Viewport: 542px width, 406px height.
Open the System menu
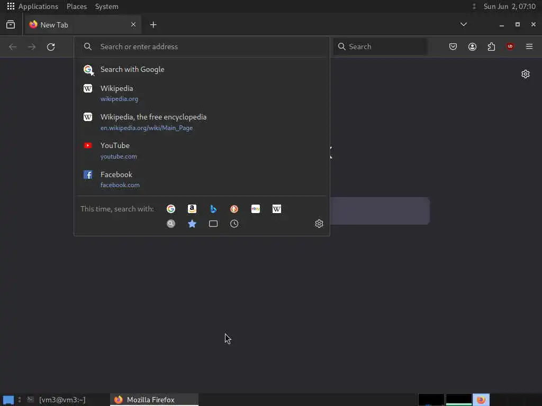(x=106, y=6)
